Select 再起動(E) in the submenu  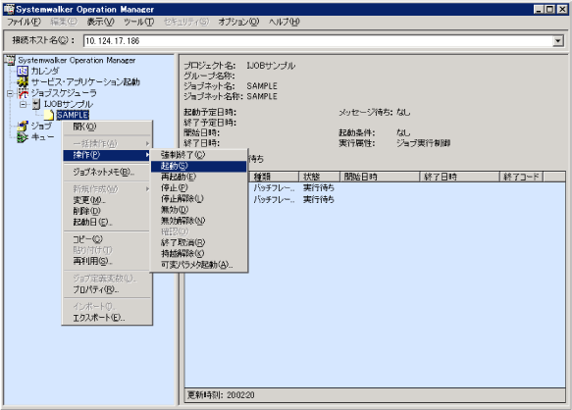pos(199,177)
